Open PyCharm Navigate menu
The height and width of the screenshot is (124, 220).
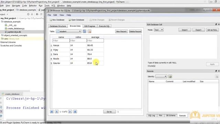click(x=16, y=6)
